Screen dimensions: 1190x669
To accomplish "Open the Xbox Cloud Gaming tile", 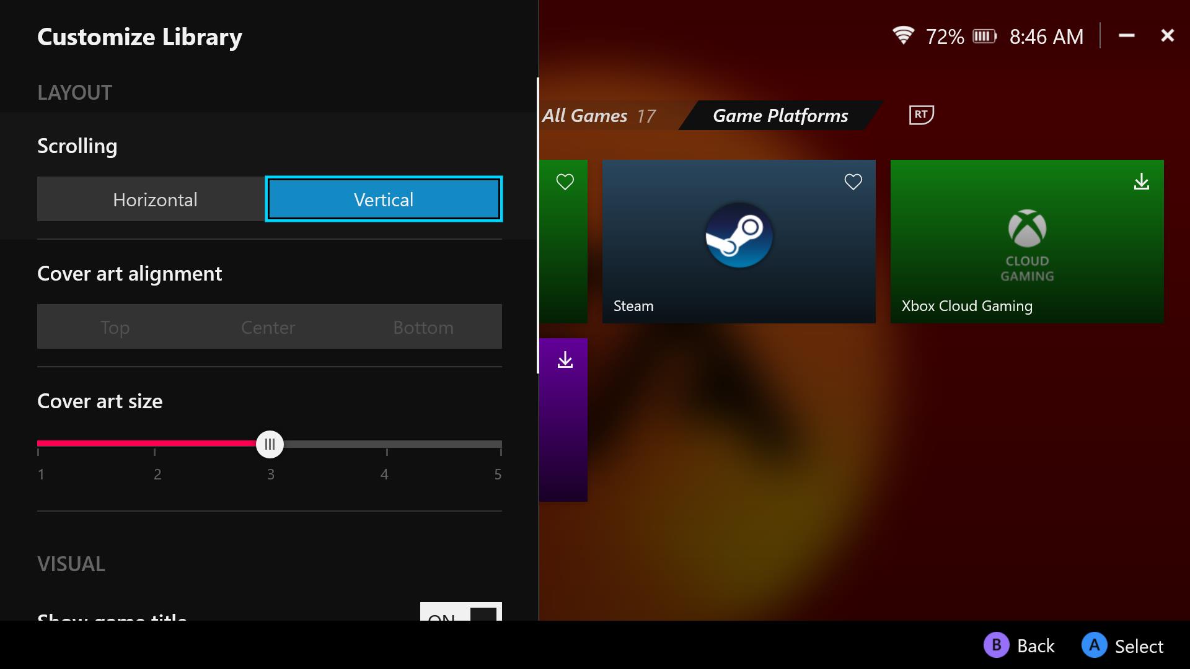I will [x=1027, y=242].
